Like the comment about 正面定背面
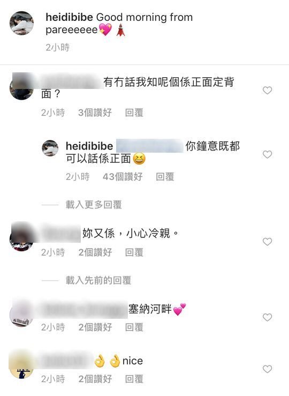Image resolution: width=289 pixels, height=396 pixels. pos(267,90)
